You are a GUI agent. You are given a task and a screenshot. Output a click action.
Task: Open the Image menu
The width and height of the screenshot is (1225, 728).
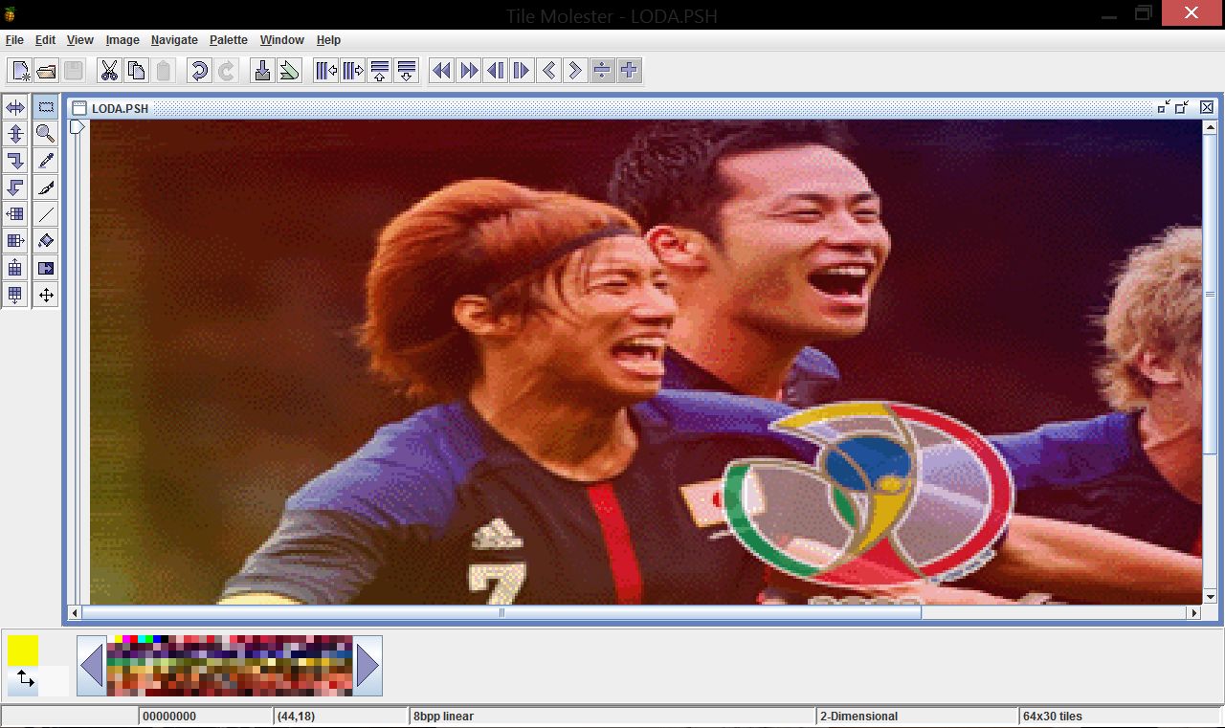tap(122, 40)
